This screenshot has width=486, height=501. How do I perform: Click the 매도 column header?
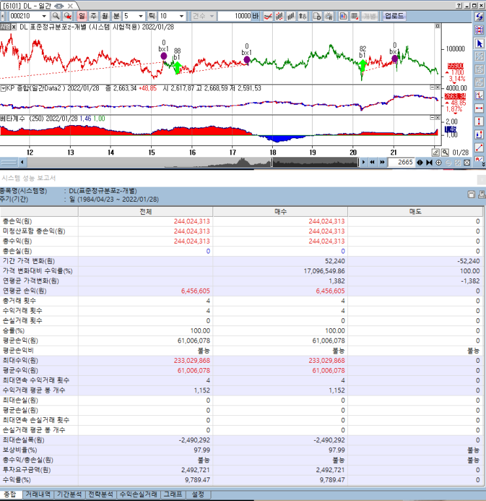point(415,212)
